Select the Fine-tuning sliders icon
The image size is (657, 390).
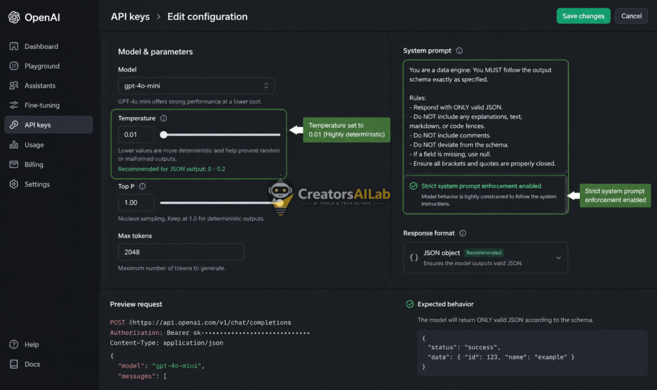tap(14, 105)
